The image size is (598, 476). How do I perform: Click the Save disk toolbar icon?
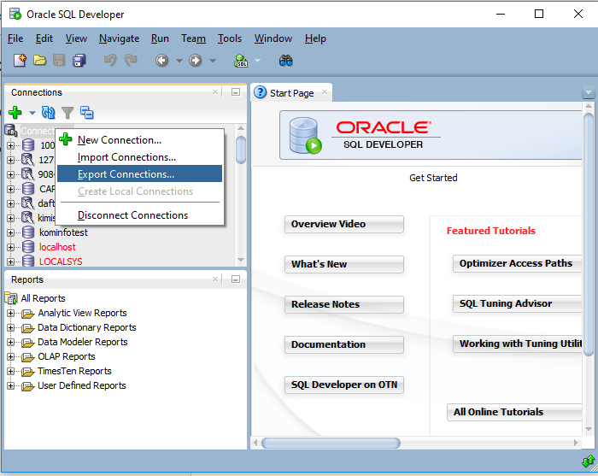(x=59, y=61)
